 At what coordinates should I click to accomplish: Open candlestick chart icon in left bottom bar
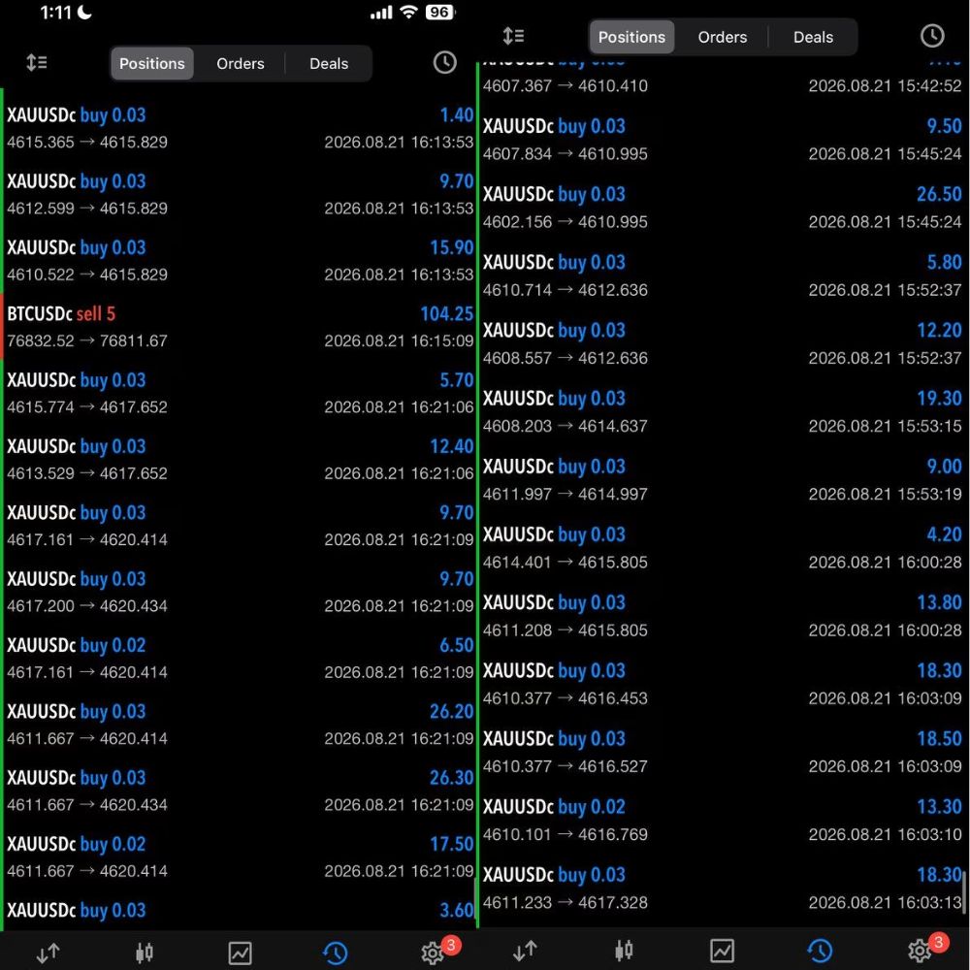145,953
